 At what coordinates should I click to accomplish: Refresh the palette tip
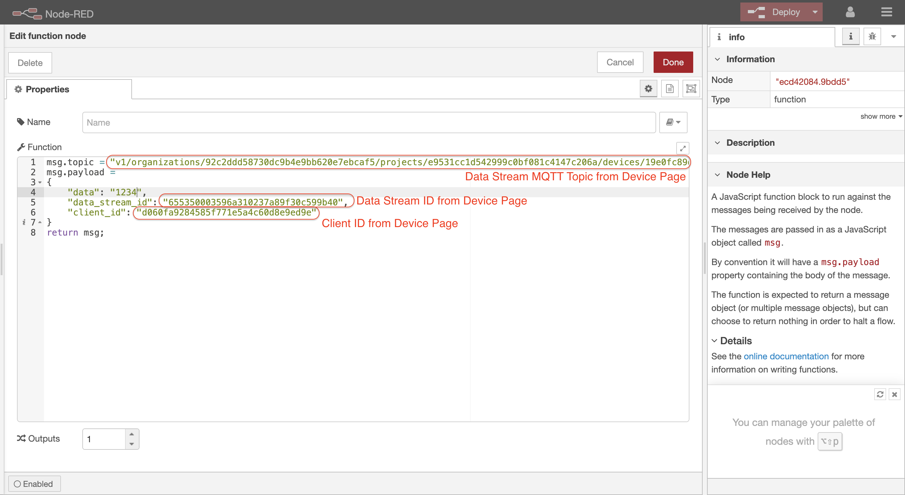[x=880, y=394]
